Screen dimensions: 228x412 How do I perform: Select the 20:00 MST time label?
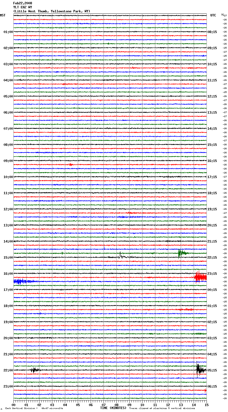click(x=8, y=338)
